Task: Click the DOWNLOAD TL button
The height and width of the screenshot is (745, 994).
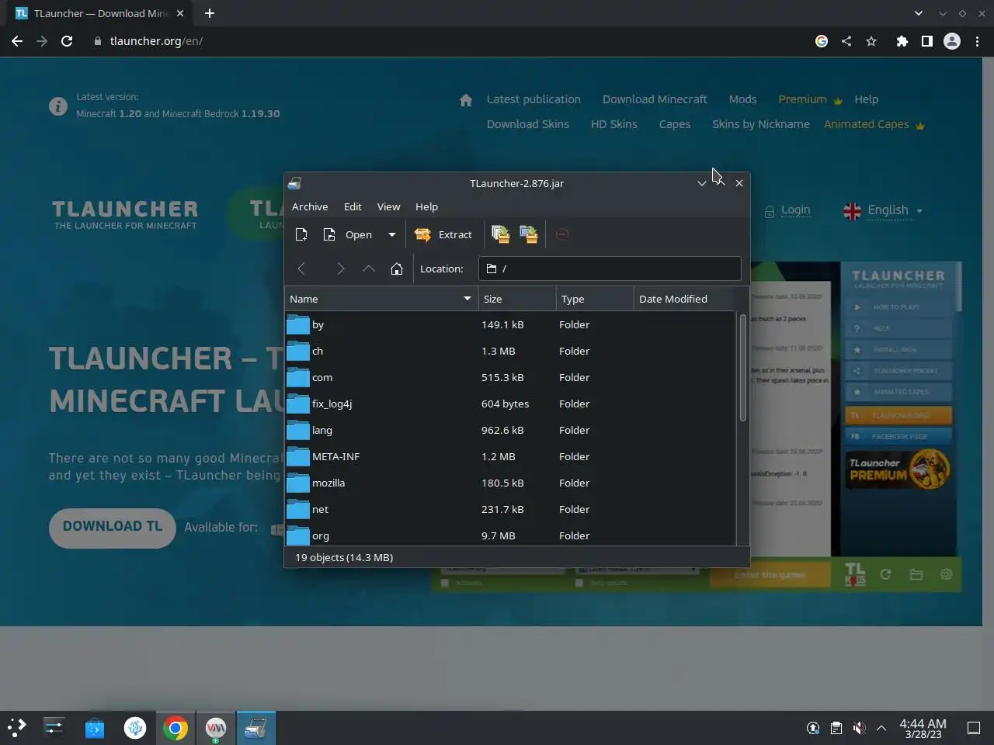Action: (x=113, y=527)
